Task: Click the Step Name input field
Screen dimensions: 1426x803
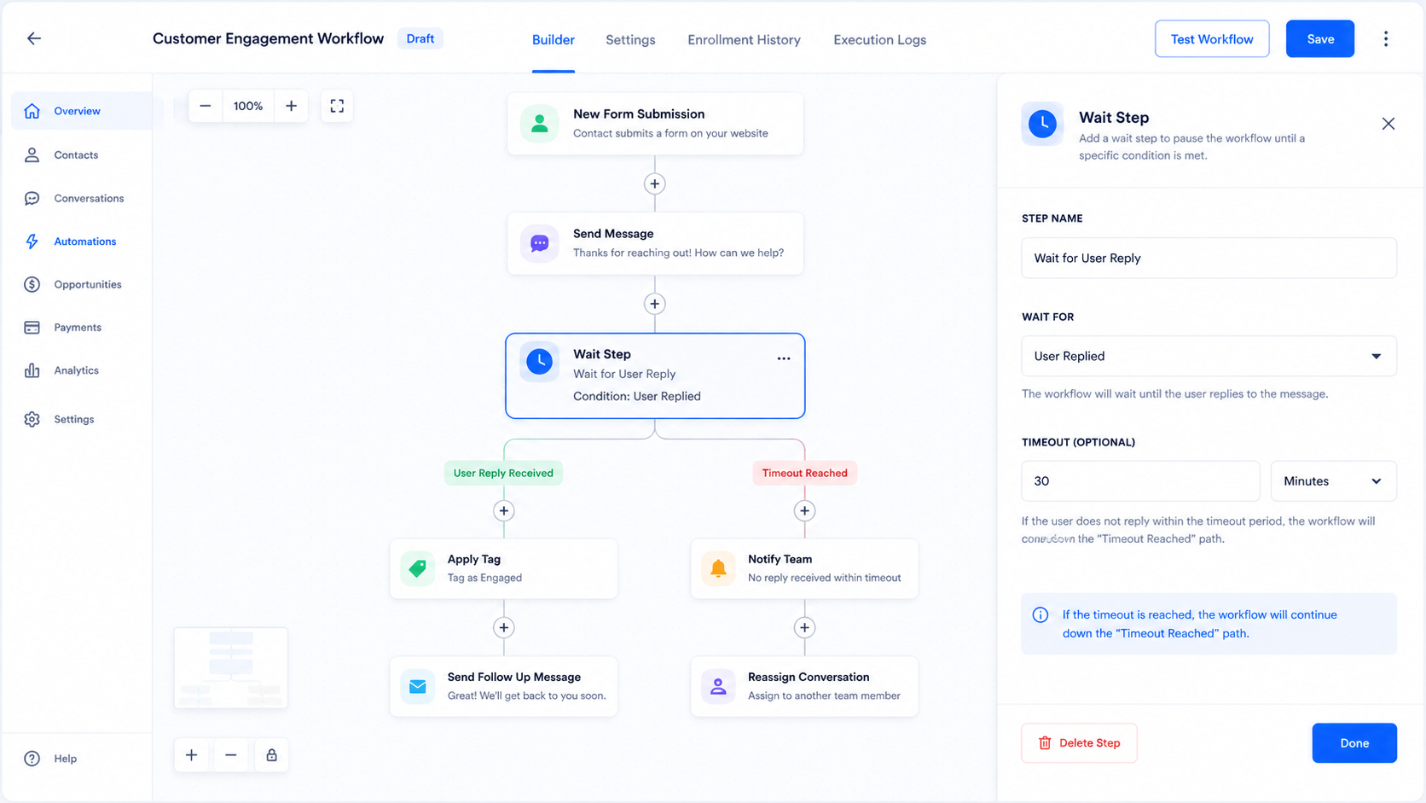Action: coord(1209,258)
